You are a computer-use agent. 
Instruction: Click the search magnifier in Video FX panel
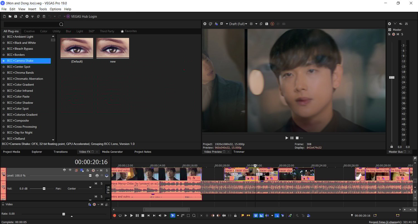[61, 24]
